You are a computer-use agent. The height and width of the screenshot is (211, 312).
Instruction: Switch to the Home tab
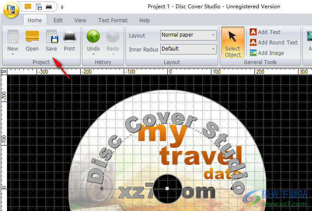pos(35,20)
